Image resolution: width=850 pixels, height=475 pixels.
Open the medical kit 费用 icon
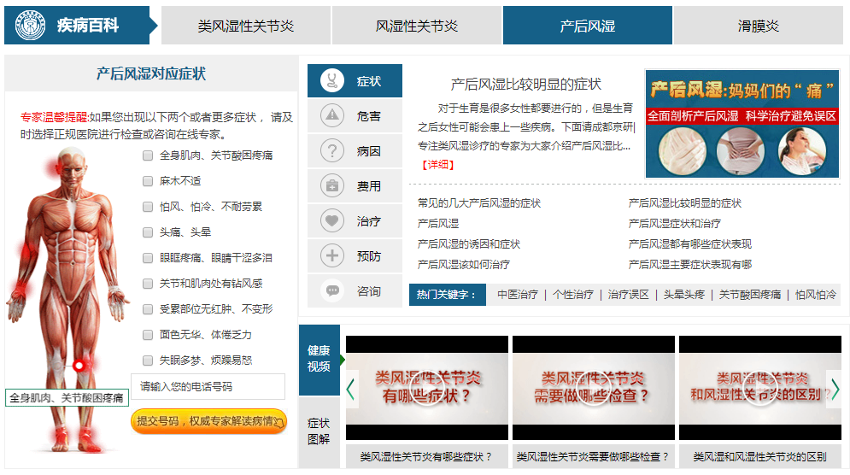point(332,186)
